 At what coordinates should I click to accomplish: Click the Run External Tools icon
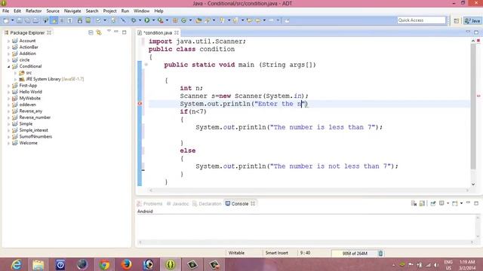(x=160, y=20)
